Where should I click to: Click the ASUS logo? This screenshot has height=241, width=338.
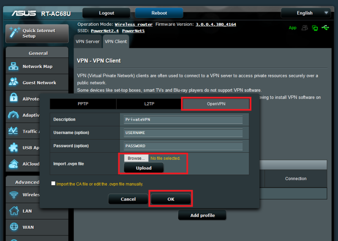tap(24, 14)
